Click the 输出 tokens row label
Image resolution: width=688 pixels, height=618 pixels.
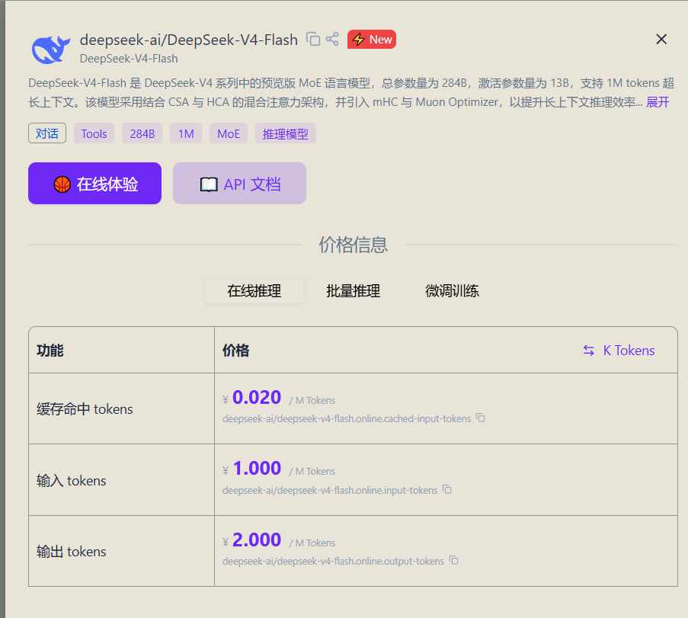71,551
